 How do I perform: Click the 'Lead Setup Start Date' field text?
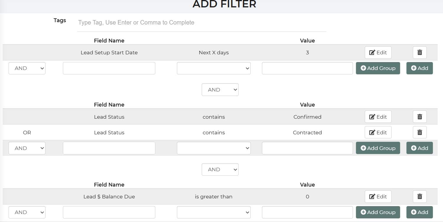pos(109,53)
